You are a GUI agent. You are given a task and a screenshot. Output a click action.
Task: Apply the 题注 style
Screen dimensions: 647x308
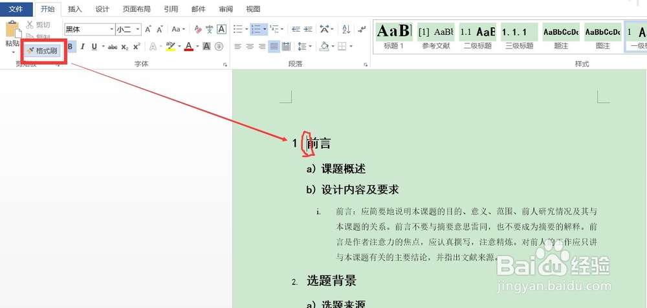(561, 37)
